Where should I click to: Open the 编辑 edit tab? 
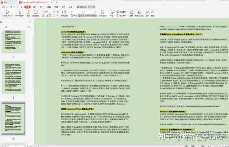coord(49,7)
